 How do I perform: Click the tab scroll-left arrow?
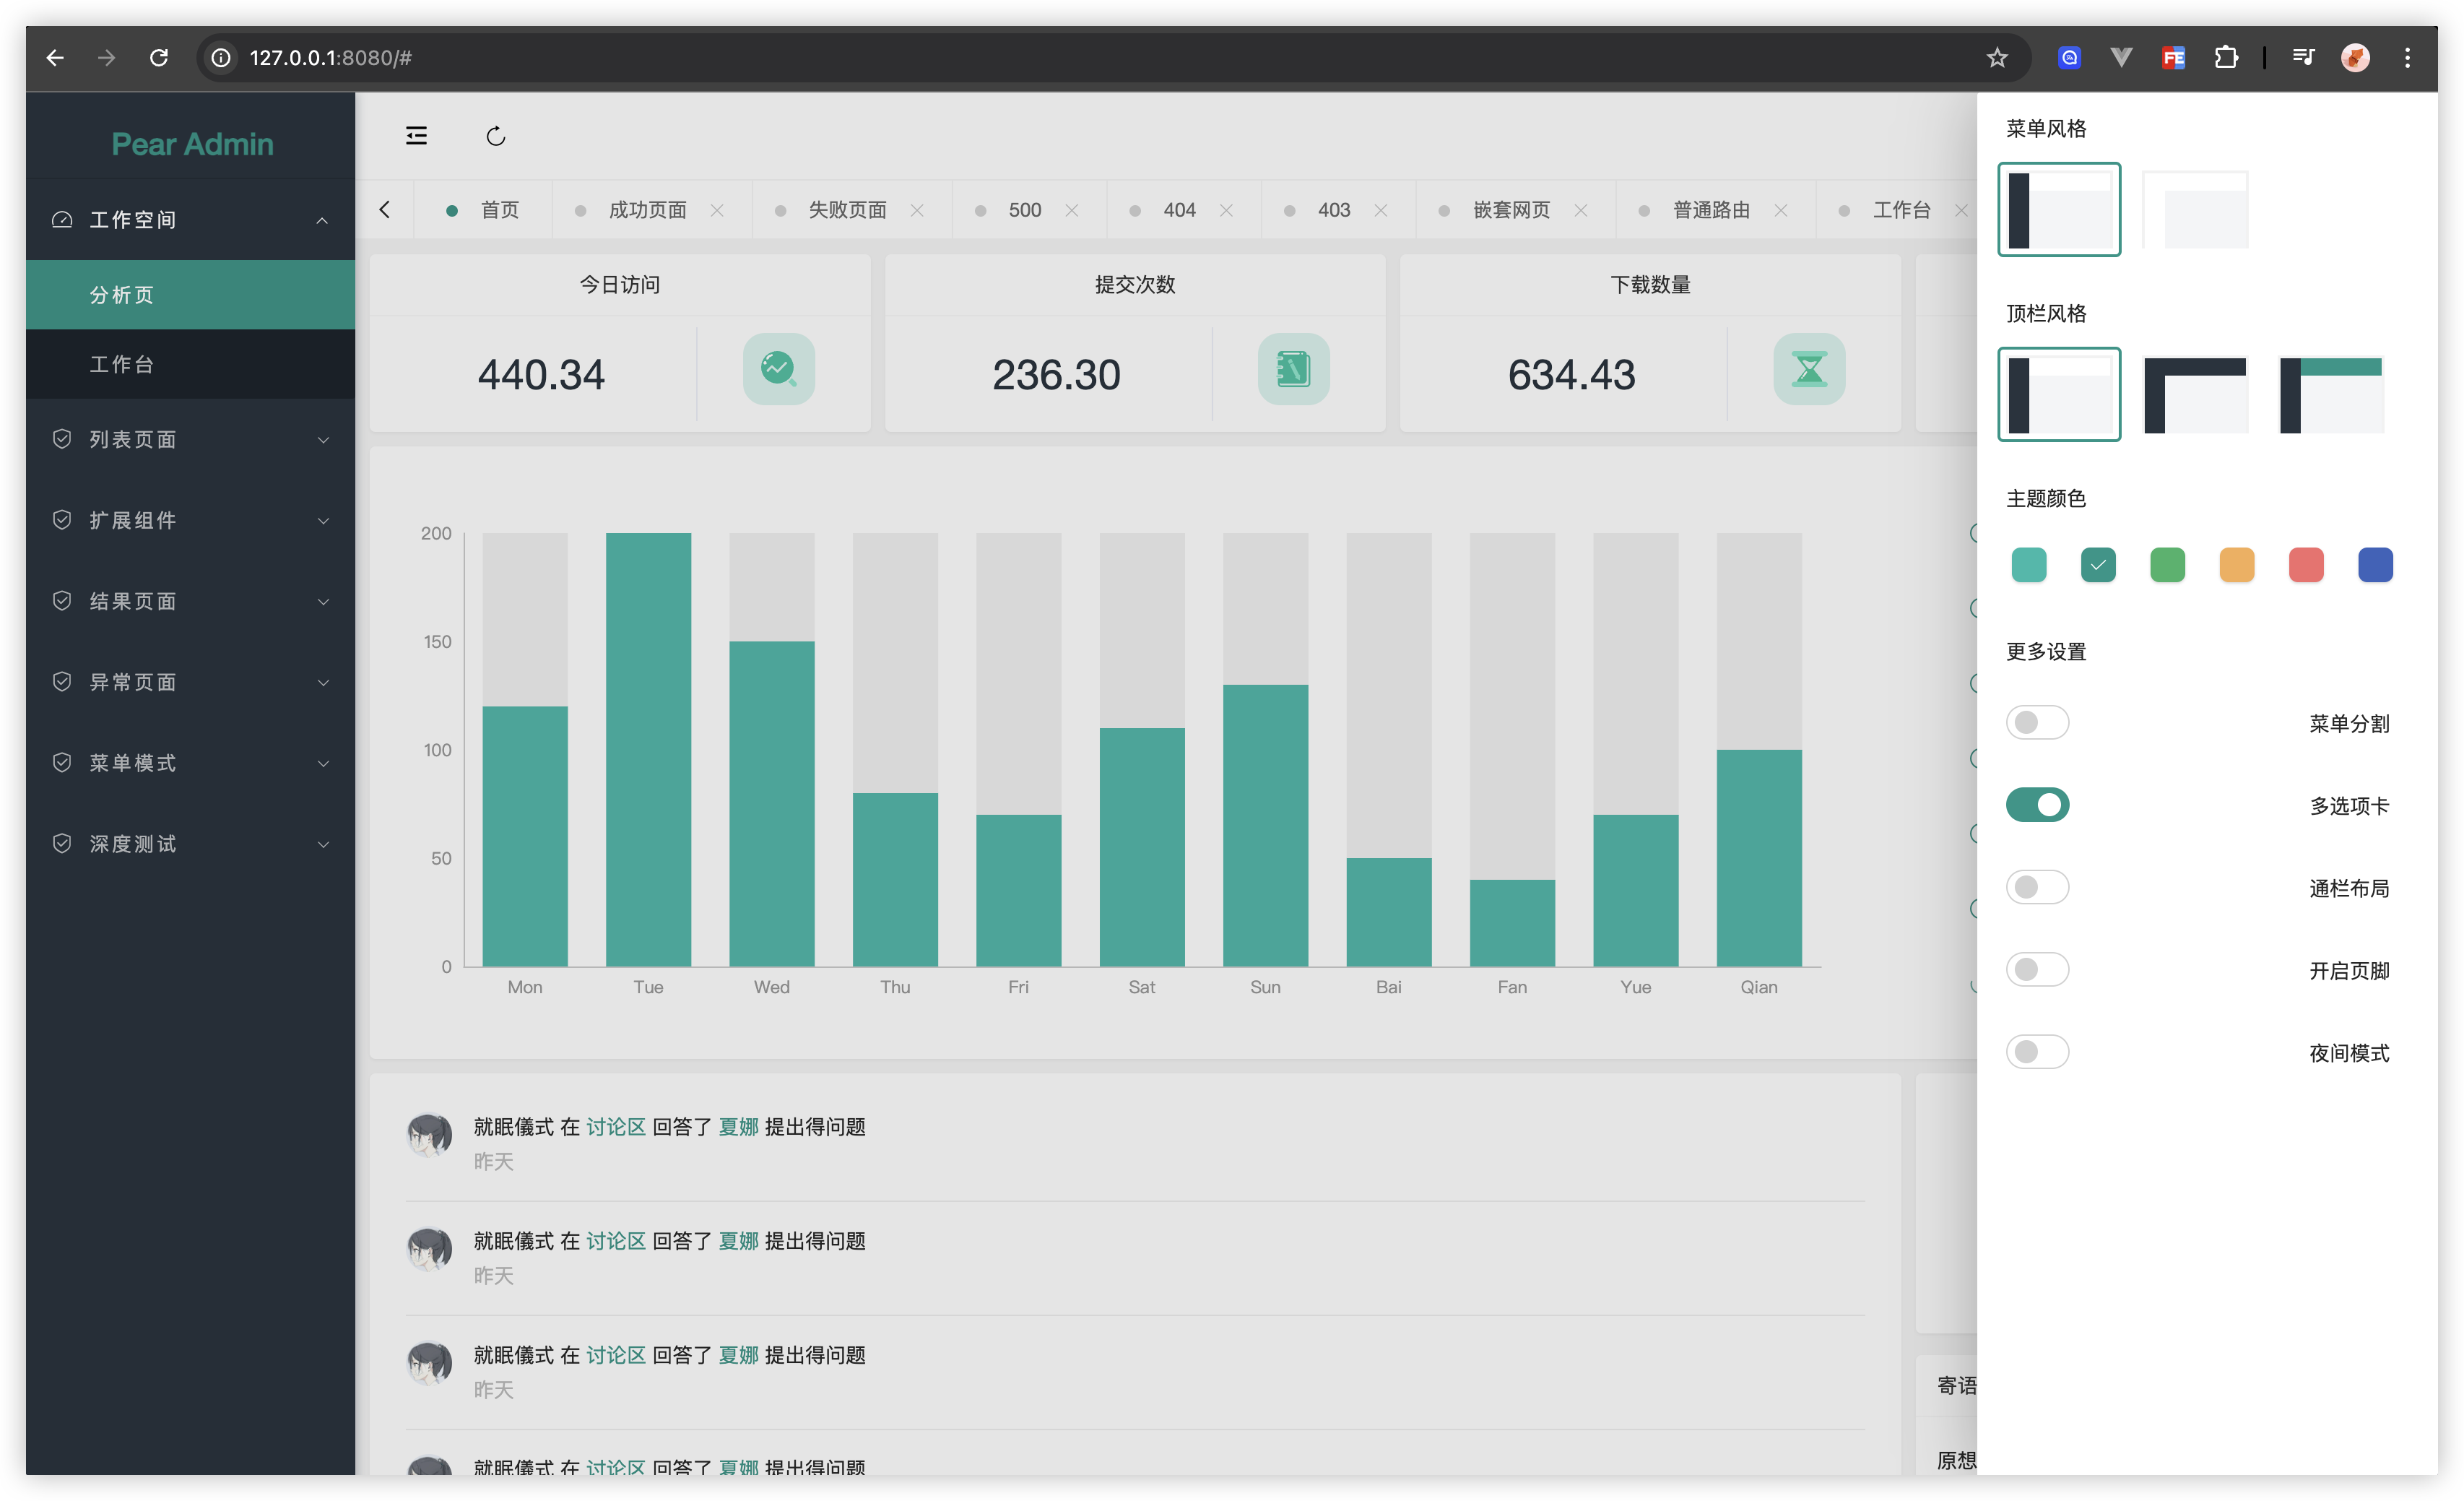pyautogui.click(x=385, y=210)
